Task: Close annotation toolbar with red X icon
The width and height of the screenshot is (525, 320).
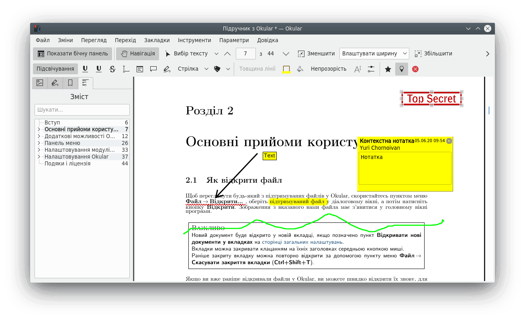Action: [415, 69]
